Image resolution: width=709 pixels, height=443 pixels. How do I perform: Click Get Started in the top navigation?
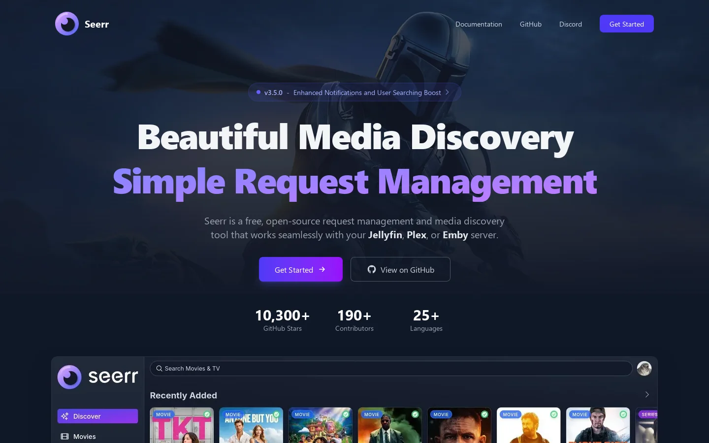tap(627, 24)
